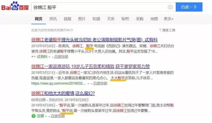Open result 徐锦江老婆殷平理光头被当尼姑
Viewport: 212px width, 123px height.
(x=95, y=40)
